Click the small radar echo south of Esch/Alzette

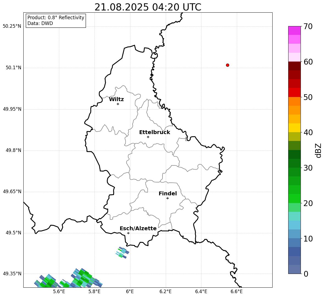tap(122, 252)
